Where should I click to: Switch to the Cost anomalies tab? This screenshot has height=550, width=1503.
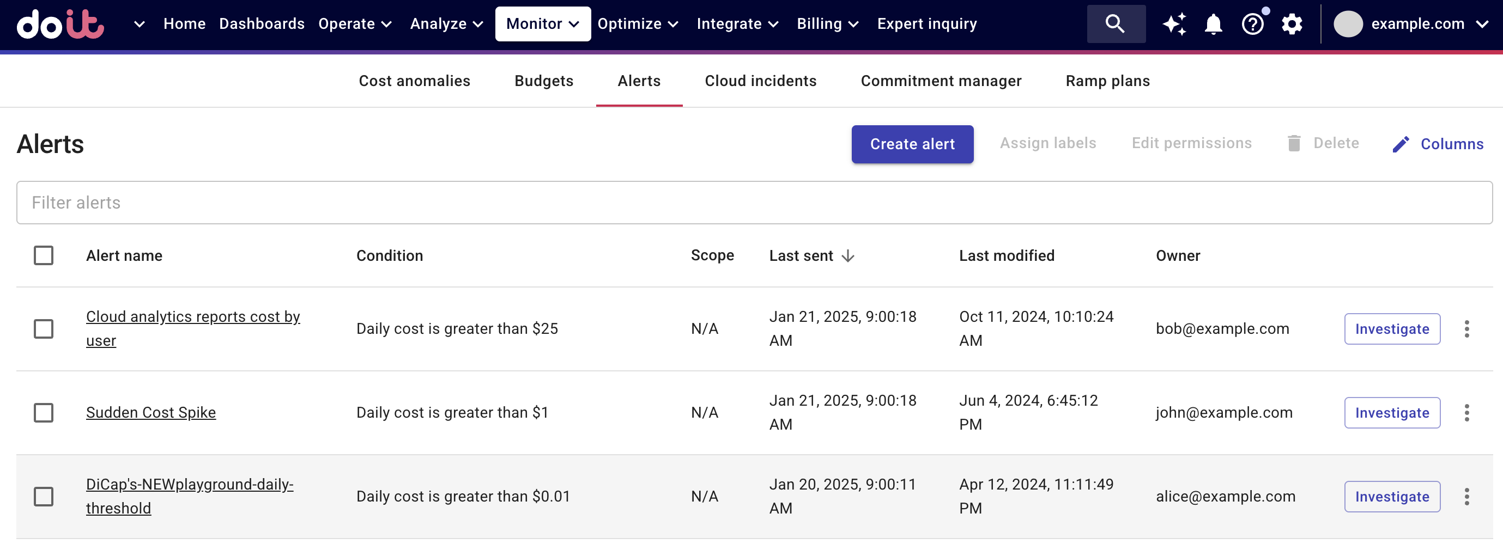[414, 81]
